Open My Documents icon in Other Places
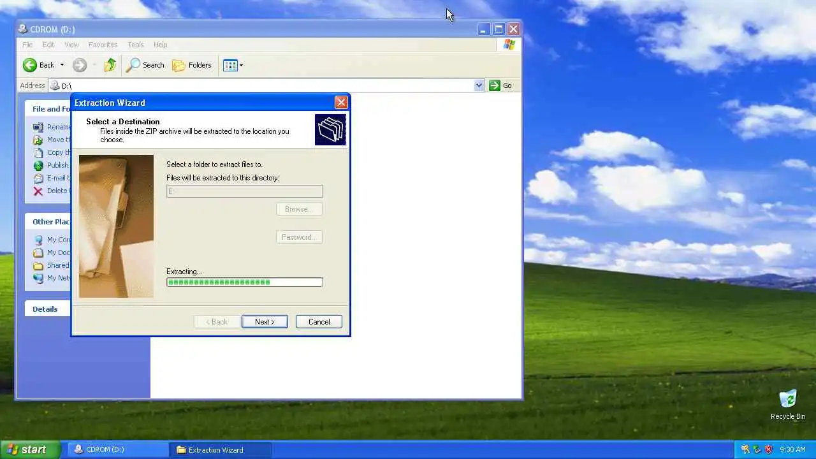Image resolution: width=816 pixels, height=459 pixels. (x=38, y=252)
